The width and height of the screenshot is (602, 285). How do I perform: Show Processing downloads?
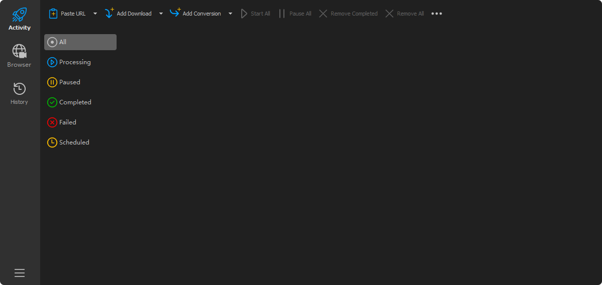point(74,62)
